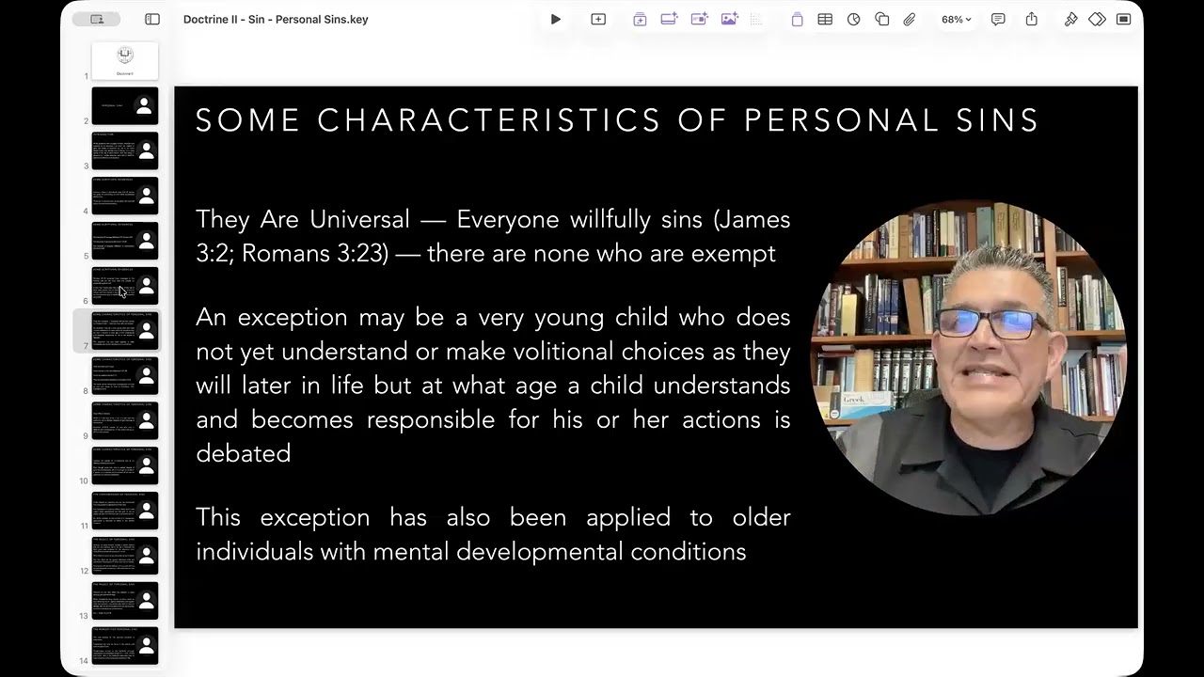
Task: Open the Format inspector brush icon
Action: point(1070,19)
